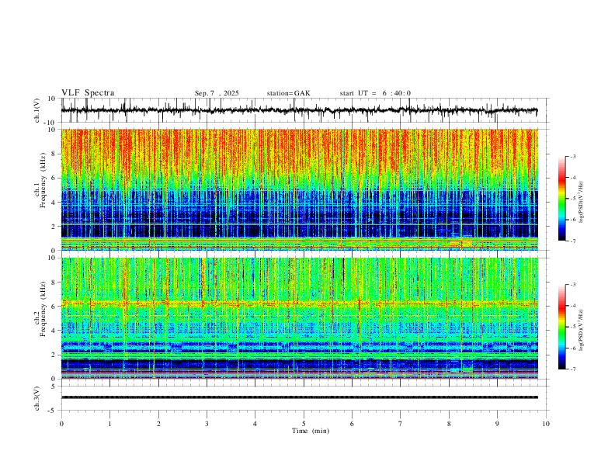The height and width of the screenshot is (475, 615).
Task: Click the "4" kHz tick on the ch.1 frequency axis
Action: pyautogui.click(x=54, y=203)
